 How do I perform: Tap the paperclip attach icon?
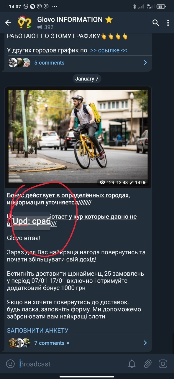click(147, 364)
